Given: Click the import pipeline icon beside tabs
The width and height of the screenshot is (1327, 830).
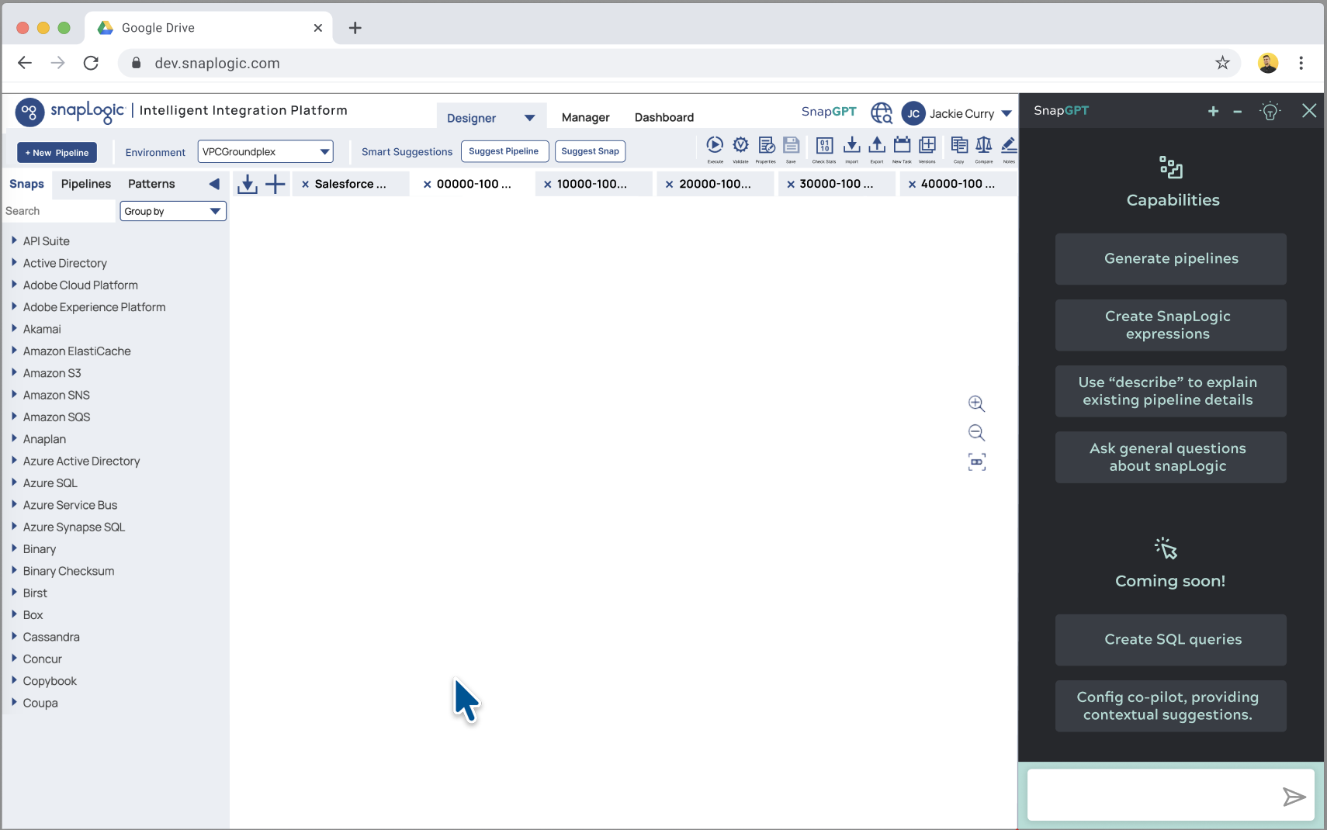Looking at the screenshot, I should pyautogui.click(x=247, y=184).
